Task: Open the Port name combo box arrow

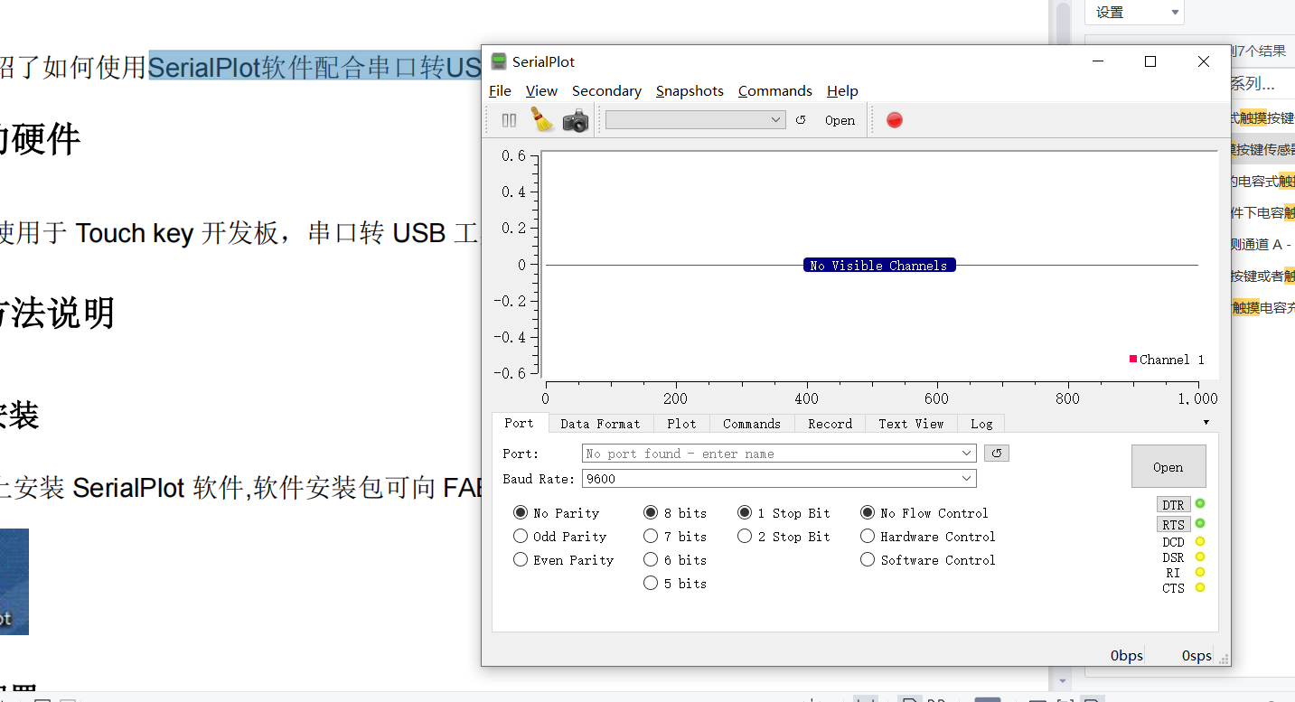Action: [967, 454]
